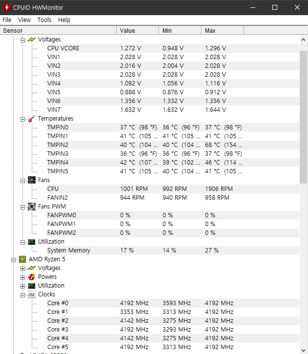Click the Powers flame icon
Image resolution: width=308 pixels, height=354 pixels.
point(32,277)
